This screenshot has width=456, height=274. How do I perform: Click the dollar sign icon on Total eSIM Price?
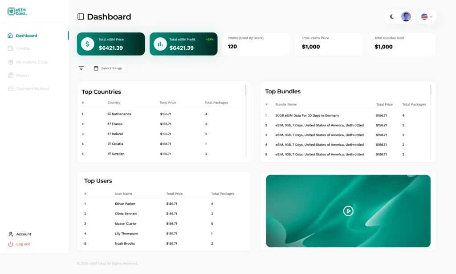coord(87,44)
